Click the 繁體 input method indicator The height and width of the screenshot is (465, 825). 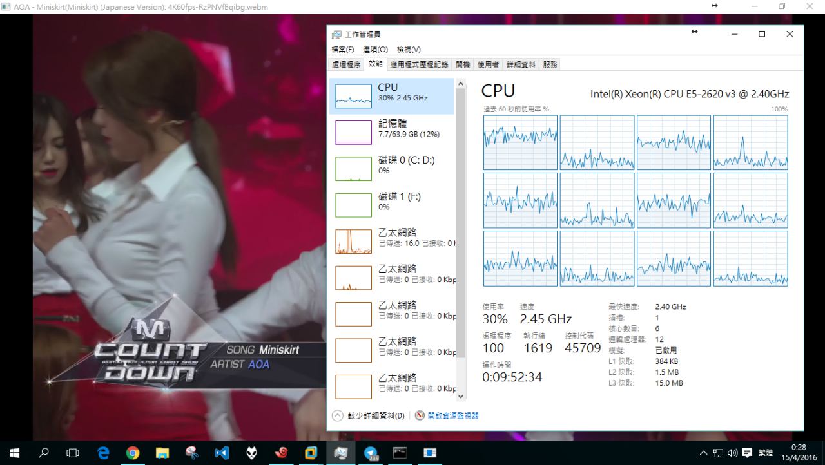coord(766,453)
